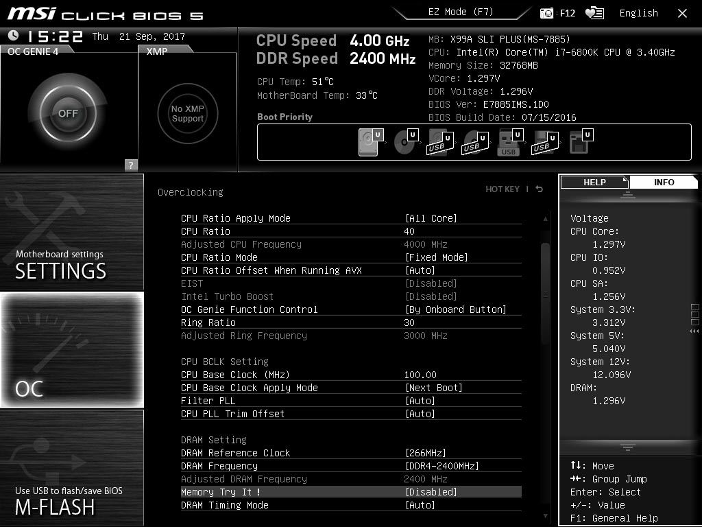Open Filter PLL [Auto] option
This screenshot has width=702, height=527.
351,401
